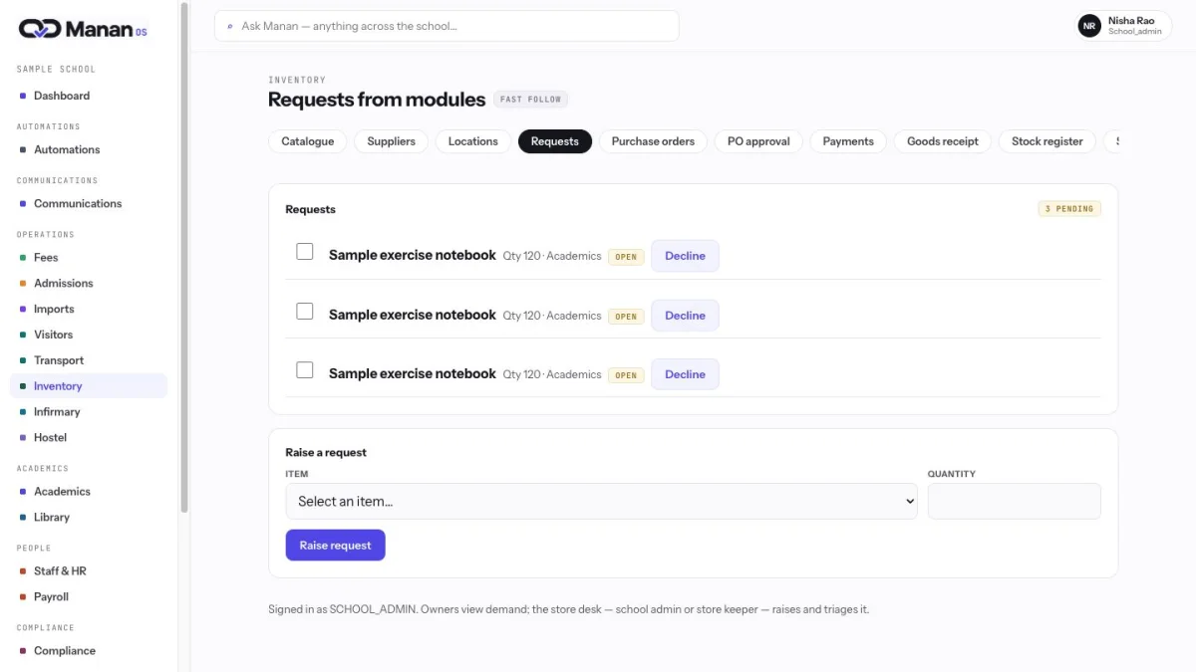Show the Stock register tab
This screenshot has width=1196, height=672.
tap(1047, 141)
